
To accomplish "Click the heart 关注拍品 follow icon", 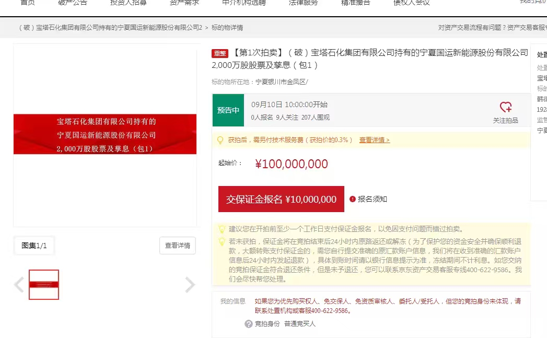I will coord(506,107).
